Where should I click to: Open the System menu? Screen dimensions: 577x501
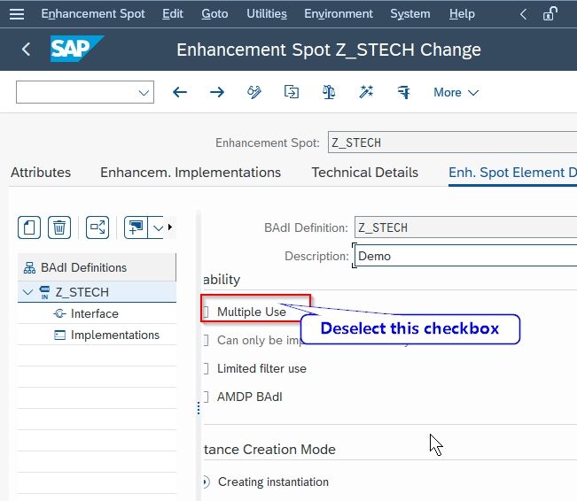click(x=410, y=14)
